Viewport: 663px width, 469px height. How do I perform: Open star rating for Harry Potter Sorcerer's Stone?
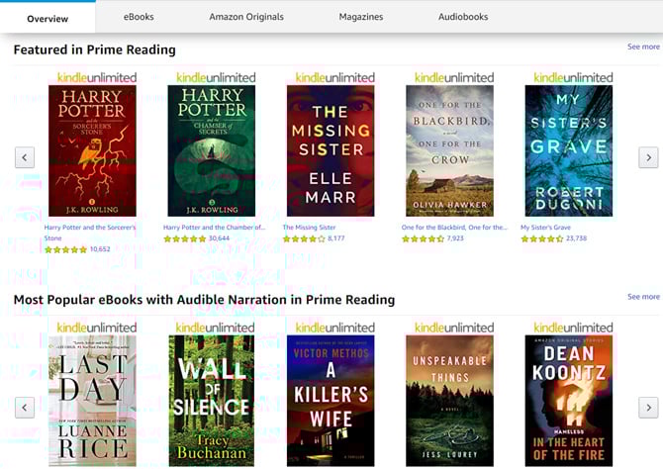[66, 250]
